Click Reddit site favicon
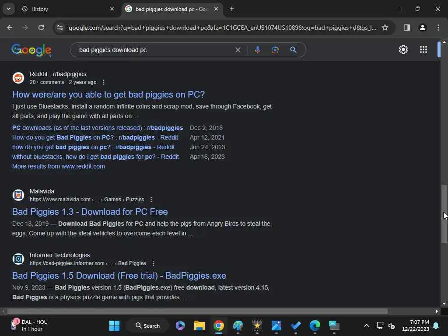Image resolution: width=448 pixels, height=336 pixels. 18,78
